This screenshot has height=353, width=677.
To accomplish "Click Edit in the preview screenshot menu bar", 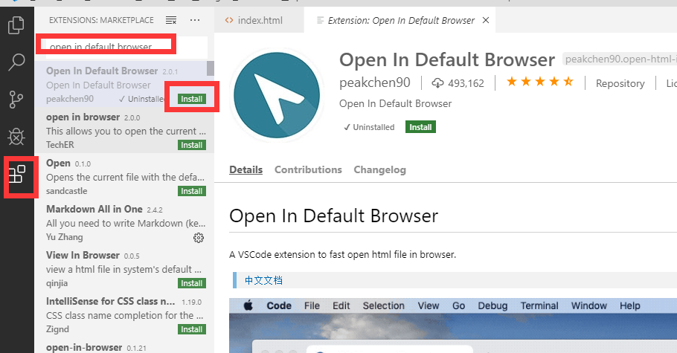I will [341, 306].
